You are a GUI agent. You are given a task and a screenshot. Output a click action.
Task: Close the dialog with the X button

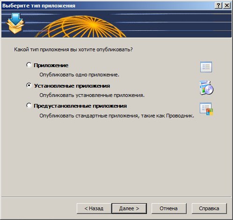(x=227, y=6)
